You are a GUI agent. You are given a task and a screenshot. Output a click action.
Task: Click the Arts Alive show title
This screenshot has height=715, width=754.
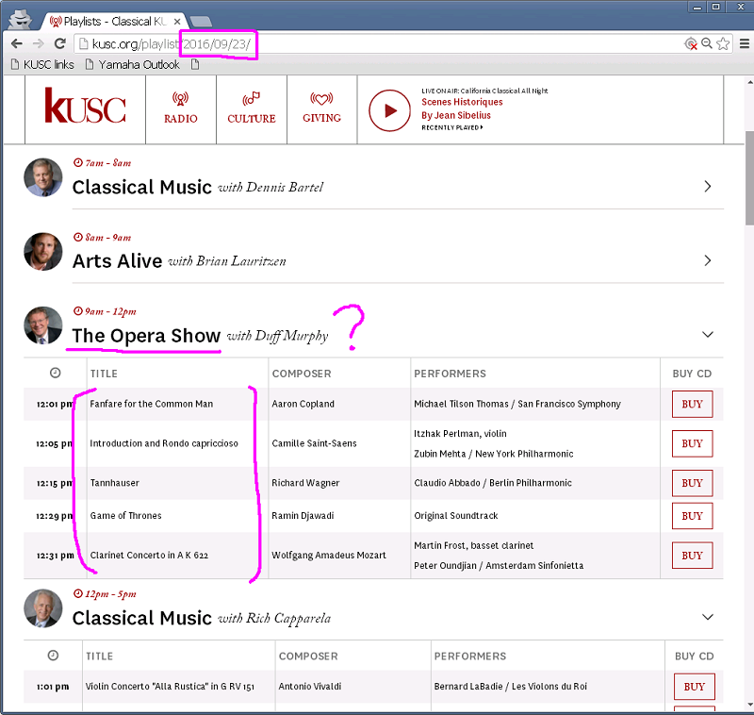tap(117, 260)
